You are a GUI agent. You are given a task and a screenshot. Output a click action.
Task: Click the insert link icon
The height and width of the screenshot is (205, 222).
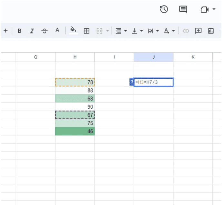pos(186,31)
